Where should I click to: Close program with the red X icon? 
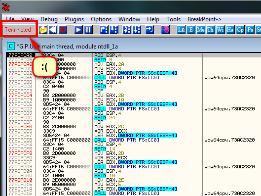coord(63,30)
